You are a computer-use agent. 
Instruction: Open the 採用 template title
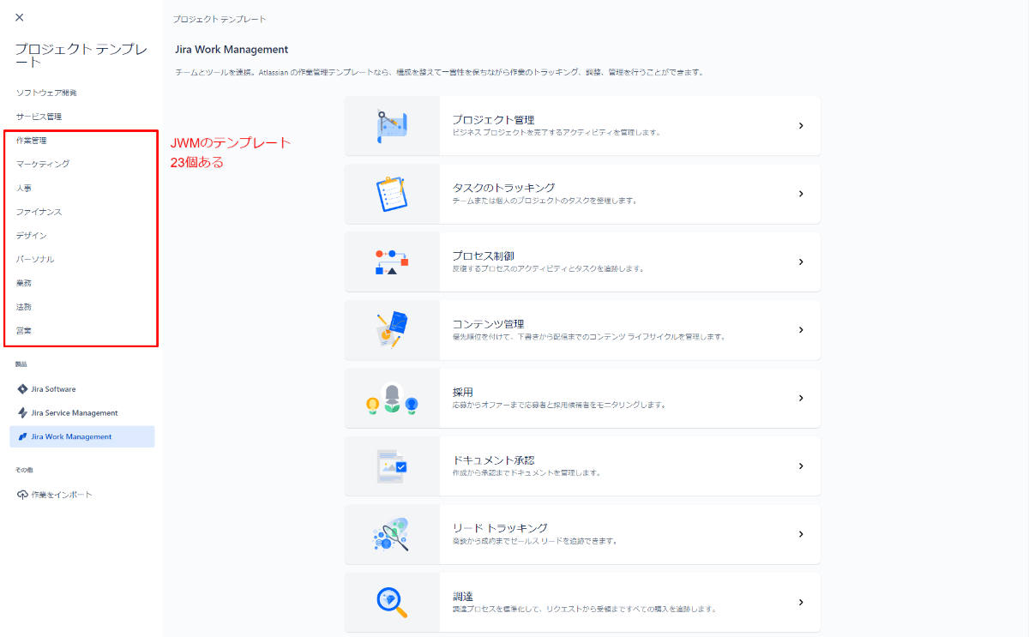tap(463, 392)
